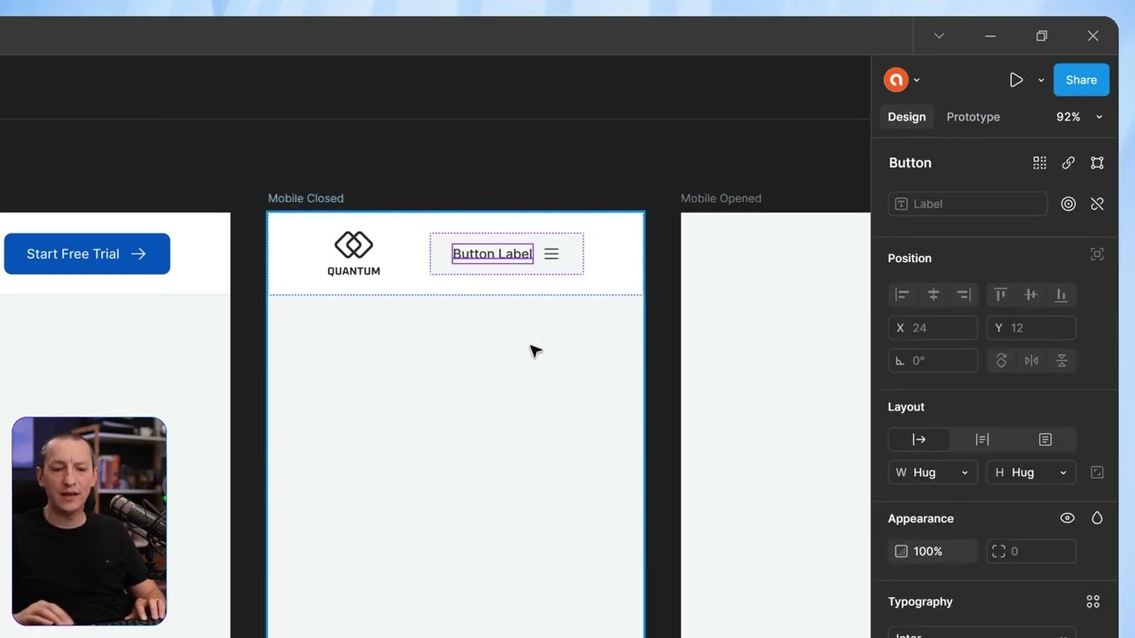Click the title bar chevron-down icon
Image resolution: width=1135 pixels, height=638 pixels.
tap(939, 35)
